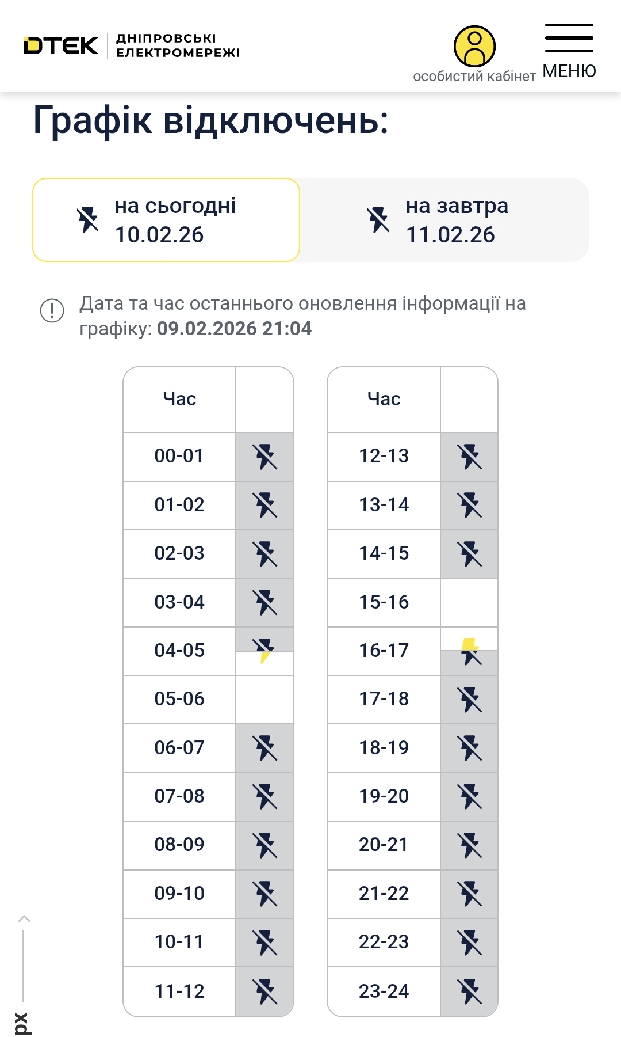Viewport: 621px width, 1037px height.
Task: Click the outage icon for 00-01
Action: click(264, 457)
